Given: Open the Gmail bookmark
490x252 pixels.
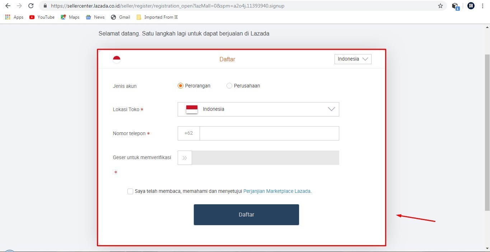Looking at the screenshot, I should click(121, 17).
